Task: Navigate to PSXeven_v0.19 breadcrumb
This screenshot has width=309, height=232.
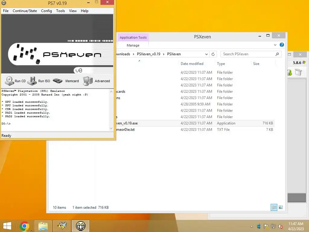Action: [x=148, y=54]
